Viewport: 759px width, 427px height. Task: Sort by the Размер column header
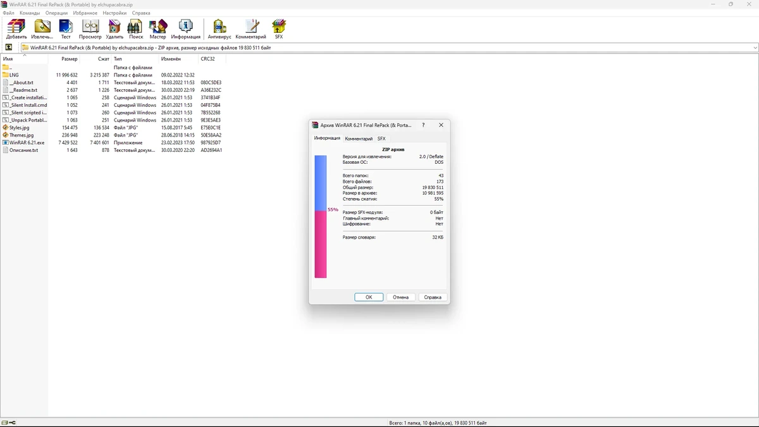[64, 59]
